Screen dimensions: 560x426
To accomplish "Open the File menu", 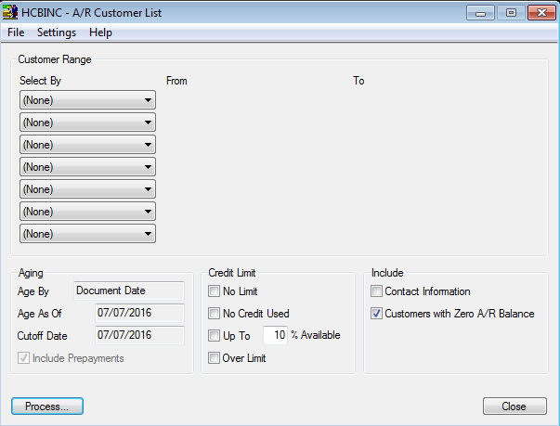I will point(16,32).
